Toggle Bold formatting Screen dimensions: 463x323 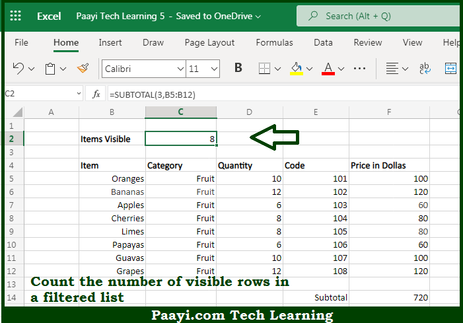pyautogui.click(x=238, y=68)
